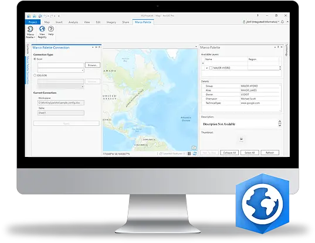Image resolution: width=315 pixels, height=243 pixels.
Task: Pin the Marco Palette pane
Action: point(278,47)
